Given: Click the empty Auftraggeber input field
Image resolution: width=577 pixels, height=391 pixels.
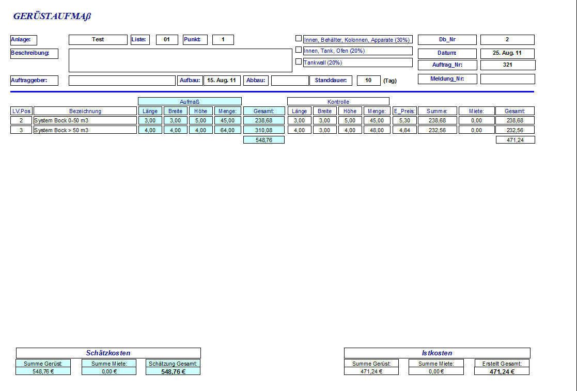Looking at the screenshot, I should point(122,81).
